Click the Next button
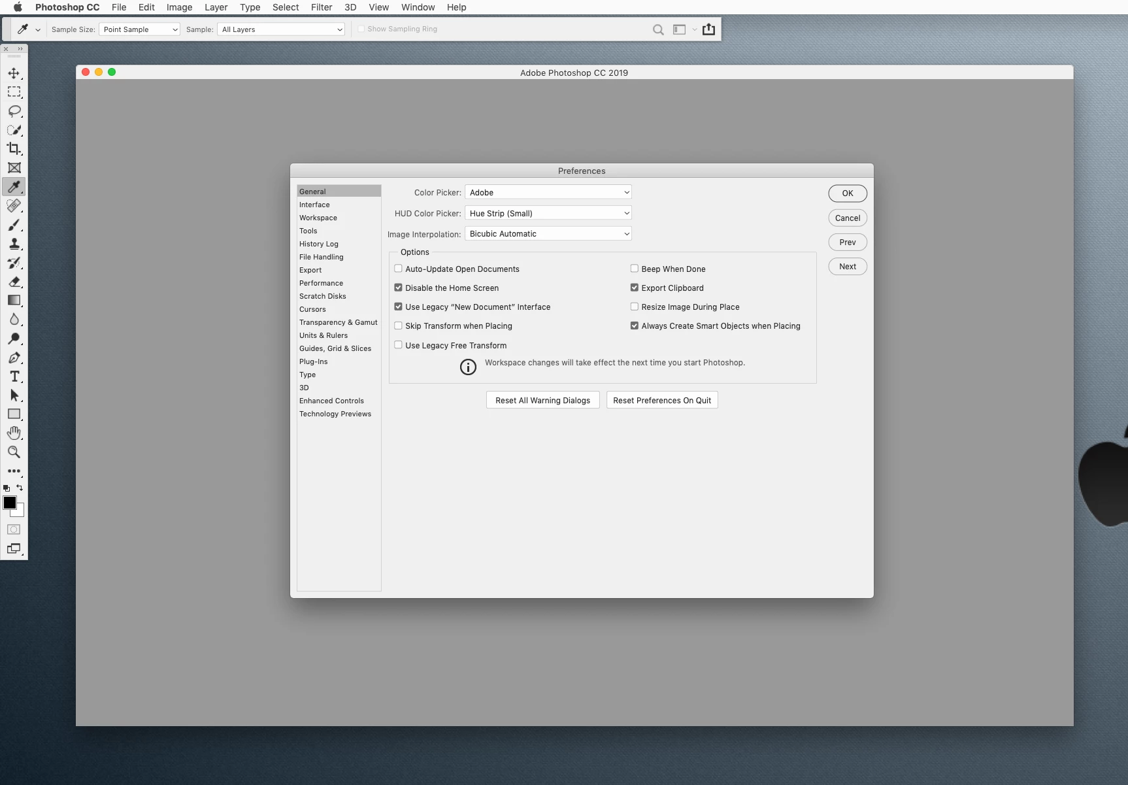 [x=848, y=267]
